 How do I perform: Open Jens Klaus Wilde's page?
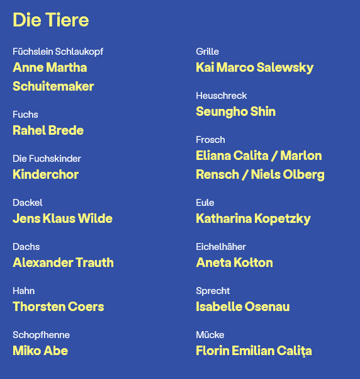pyautogui.click(x=62, y=218)
